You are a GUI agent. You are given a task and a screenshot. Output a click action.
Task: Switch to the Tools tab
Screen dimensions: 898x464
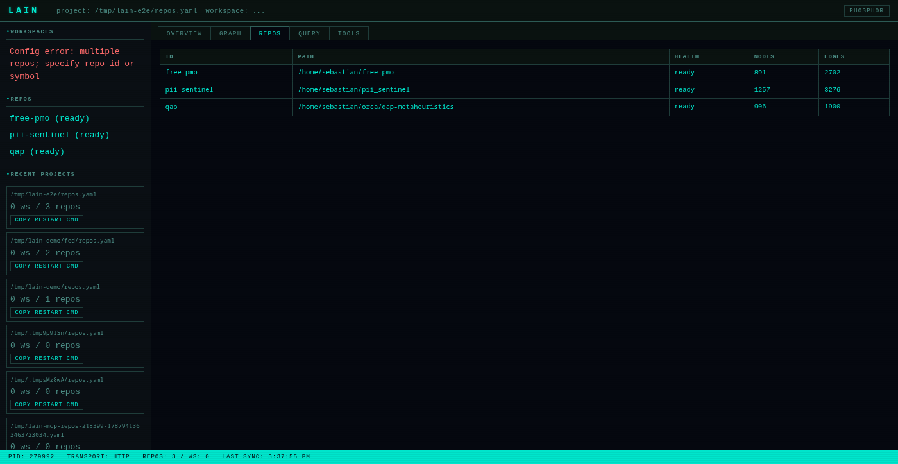(349, 33)
